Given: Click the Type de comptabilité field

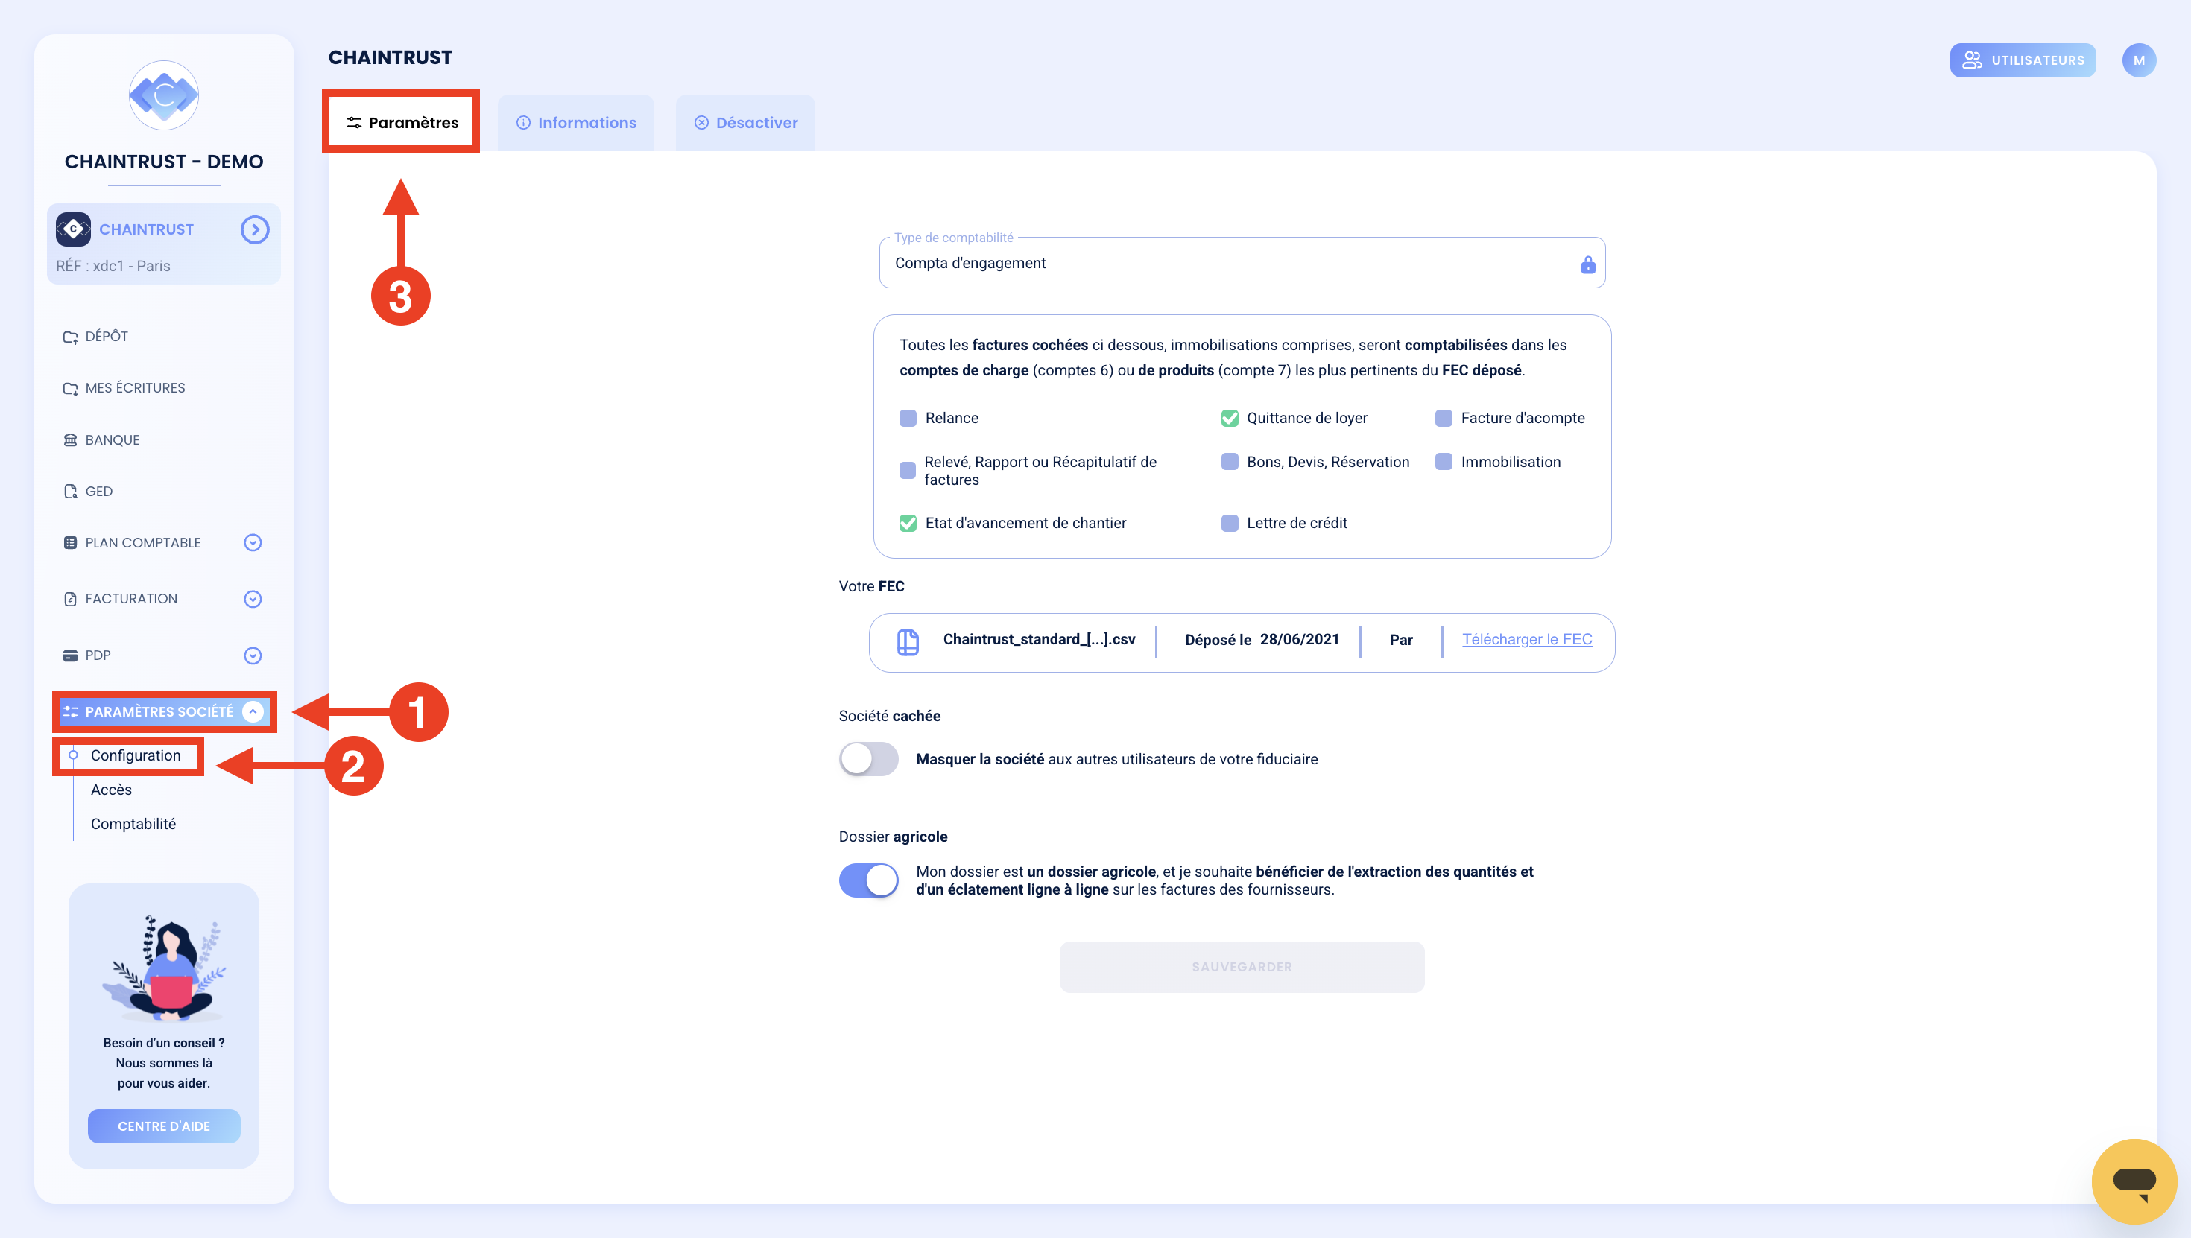Looking at the screenshot, I should 1242,263.
